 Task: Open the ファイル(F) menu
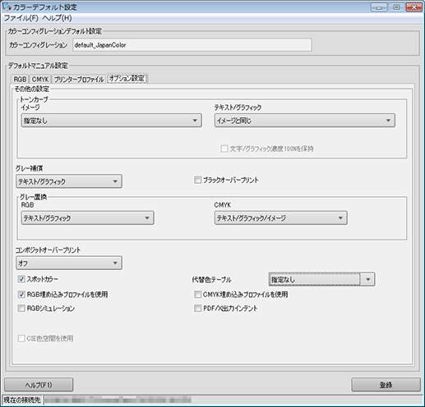21,18
